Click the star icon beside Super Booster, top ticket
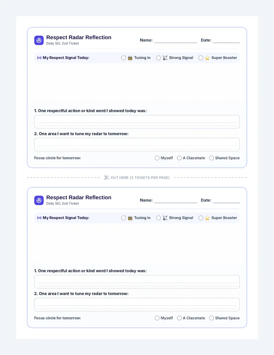This screenshot has width=274, height=355. [207, 58]
